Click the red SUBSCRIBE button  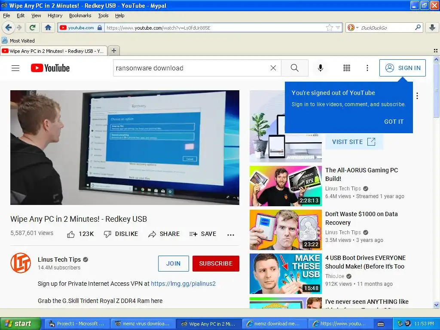click(x=216, y=263)
